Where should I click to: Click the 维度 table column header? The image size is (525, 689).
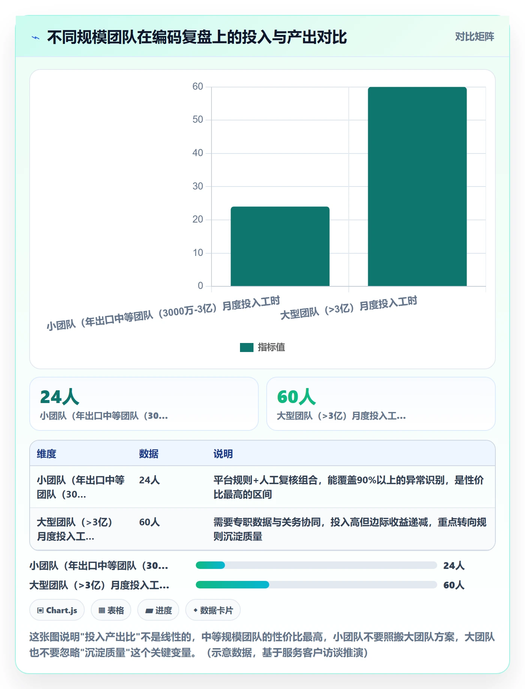(46, 454)
